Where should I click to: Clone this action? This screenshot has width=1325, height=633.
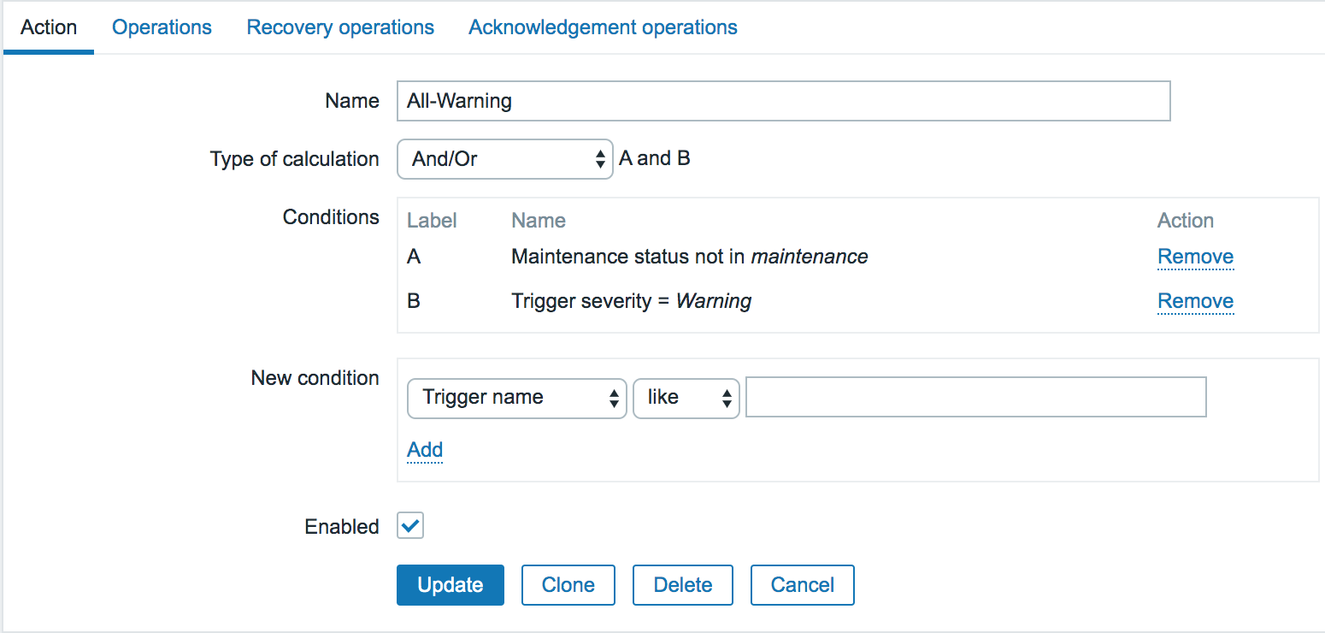pos(568,585)
